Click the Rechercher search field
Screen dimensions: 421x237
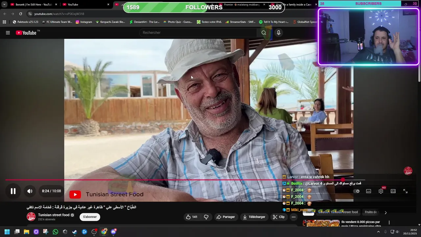(198, 33)
